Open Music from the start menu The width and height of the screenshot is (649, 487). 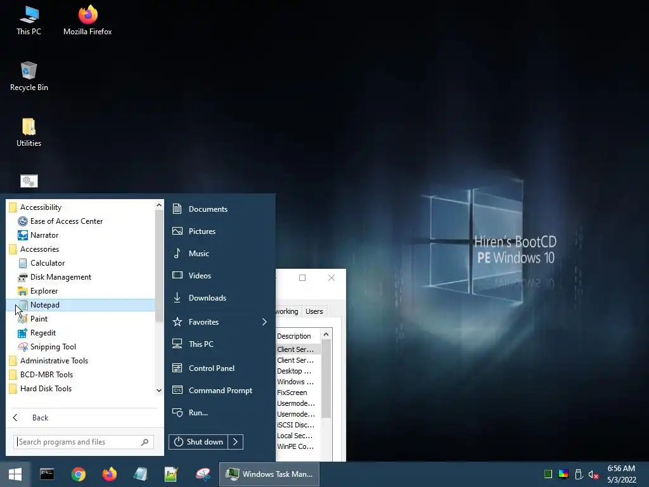click(x=191, y=254)
